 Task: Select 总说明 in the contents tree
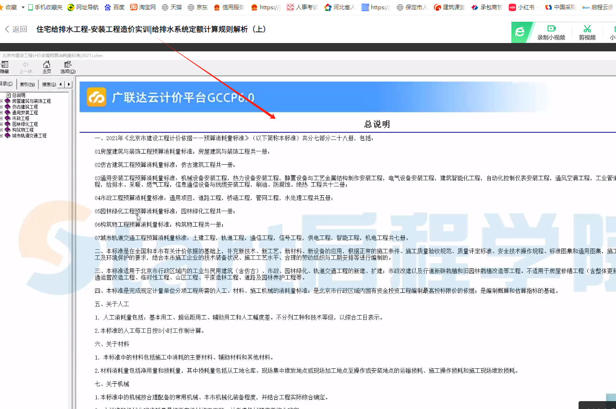coord(18,95)
